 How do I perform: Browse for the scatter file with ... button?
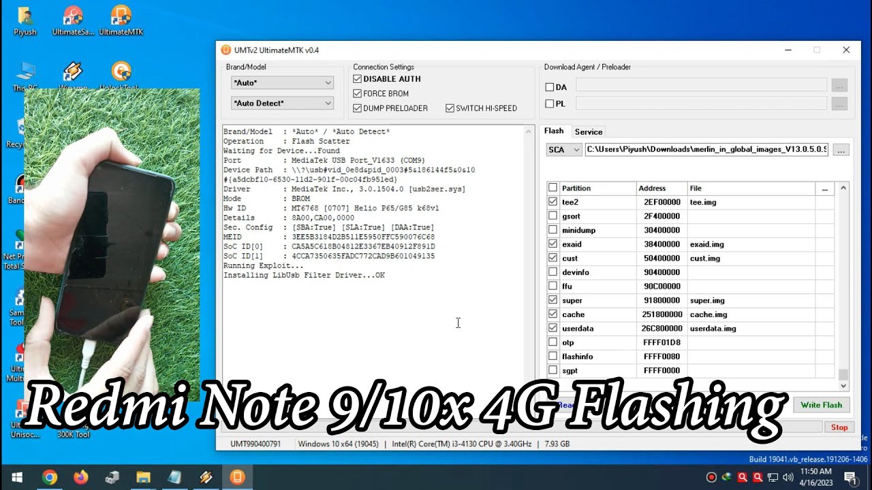point(841,150)
